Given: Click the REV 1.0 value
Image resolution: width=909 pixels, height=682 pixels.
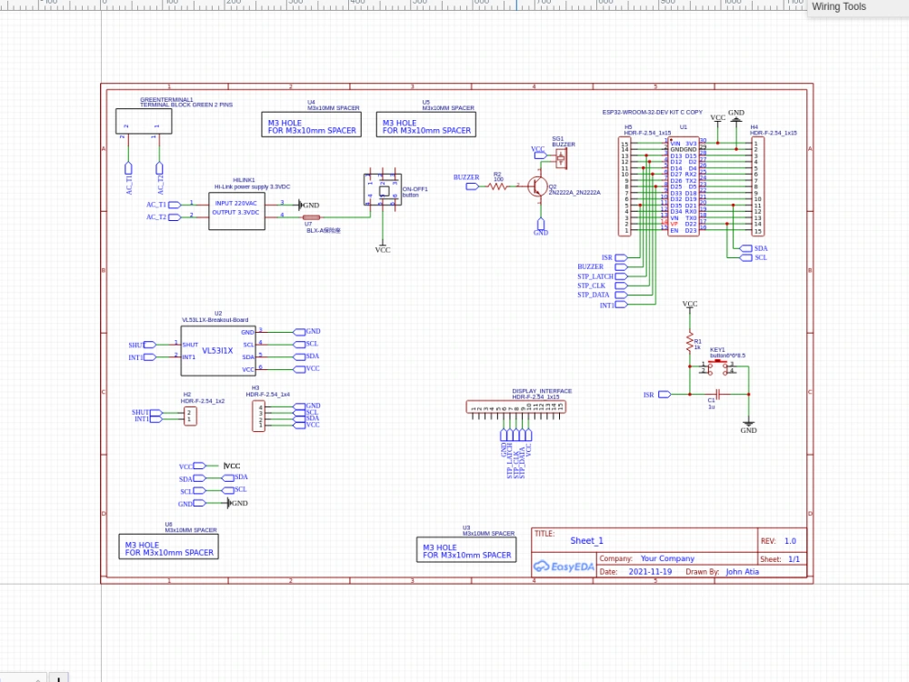Looking at the screenshot, I should tap(790, 540).
